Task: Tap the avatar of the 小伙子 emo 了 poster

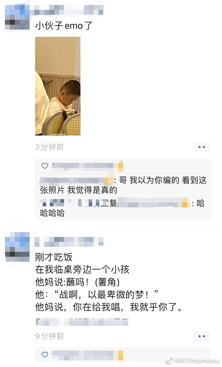Action: 17,18
